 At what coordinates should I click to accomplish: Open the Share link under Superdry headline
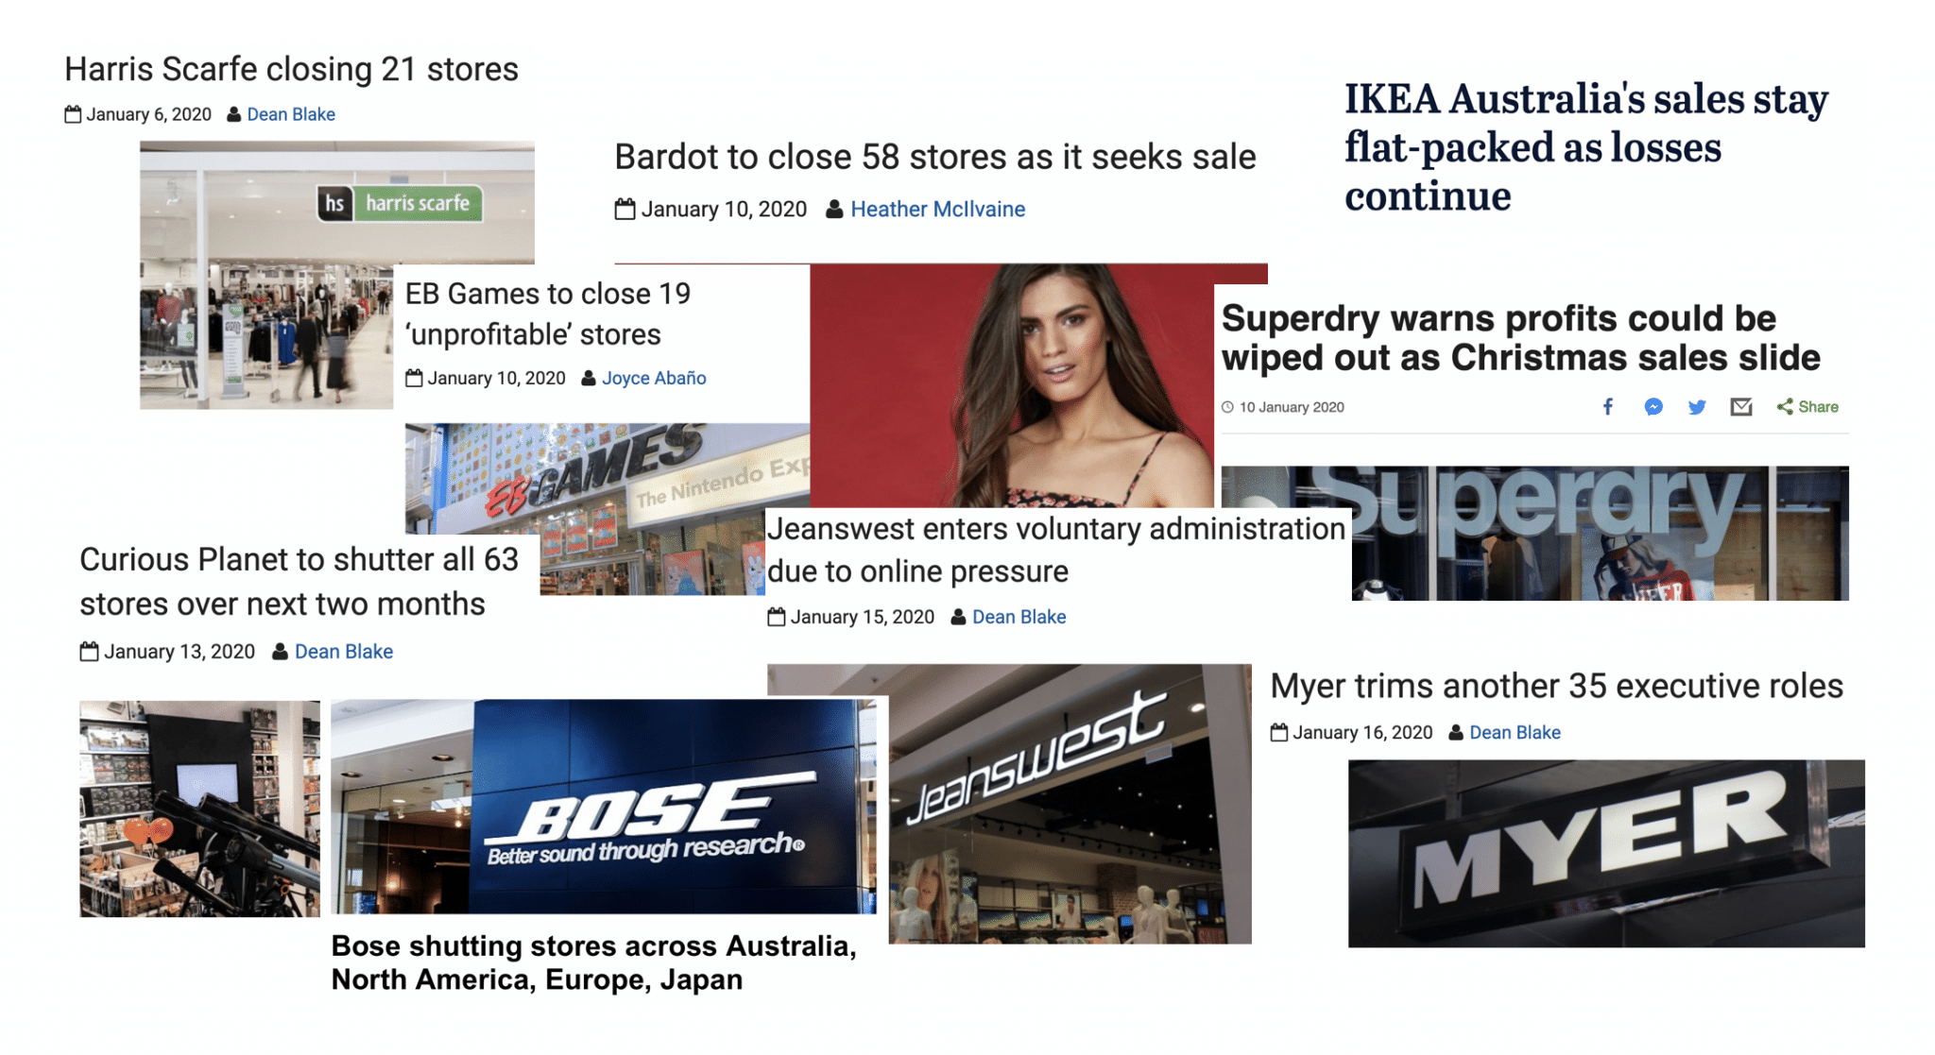(x=1807, y=407)
